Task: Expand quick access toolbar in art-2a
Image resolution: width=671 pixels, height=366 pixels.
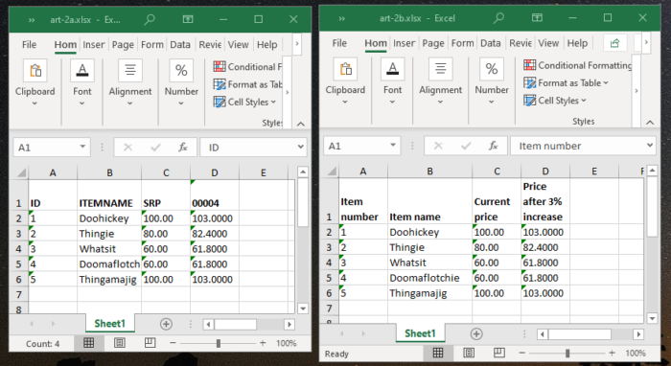Action: click(32, 20)
